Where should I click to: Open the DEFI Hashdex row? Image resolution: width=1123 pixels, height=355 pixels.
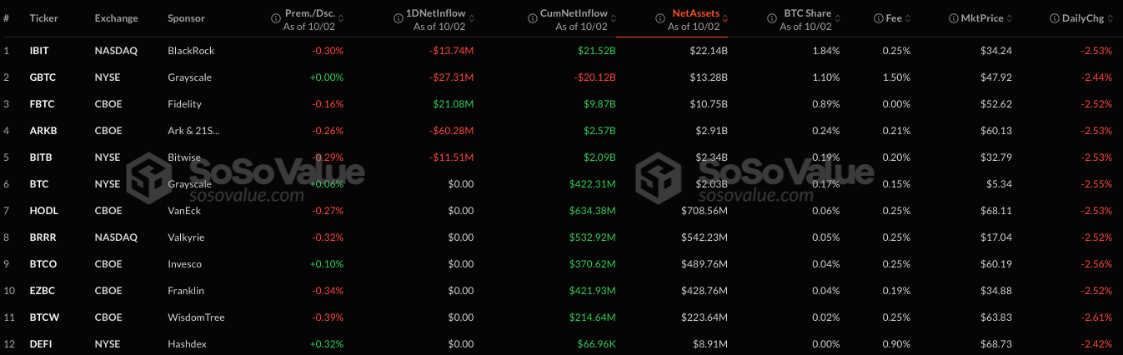point(561,344)
